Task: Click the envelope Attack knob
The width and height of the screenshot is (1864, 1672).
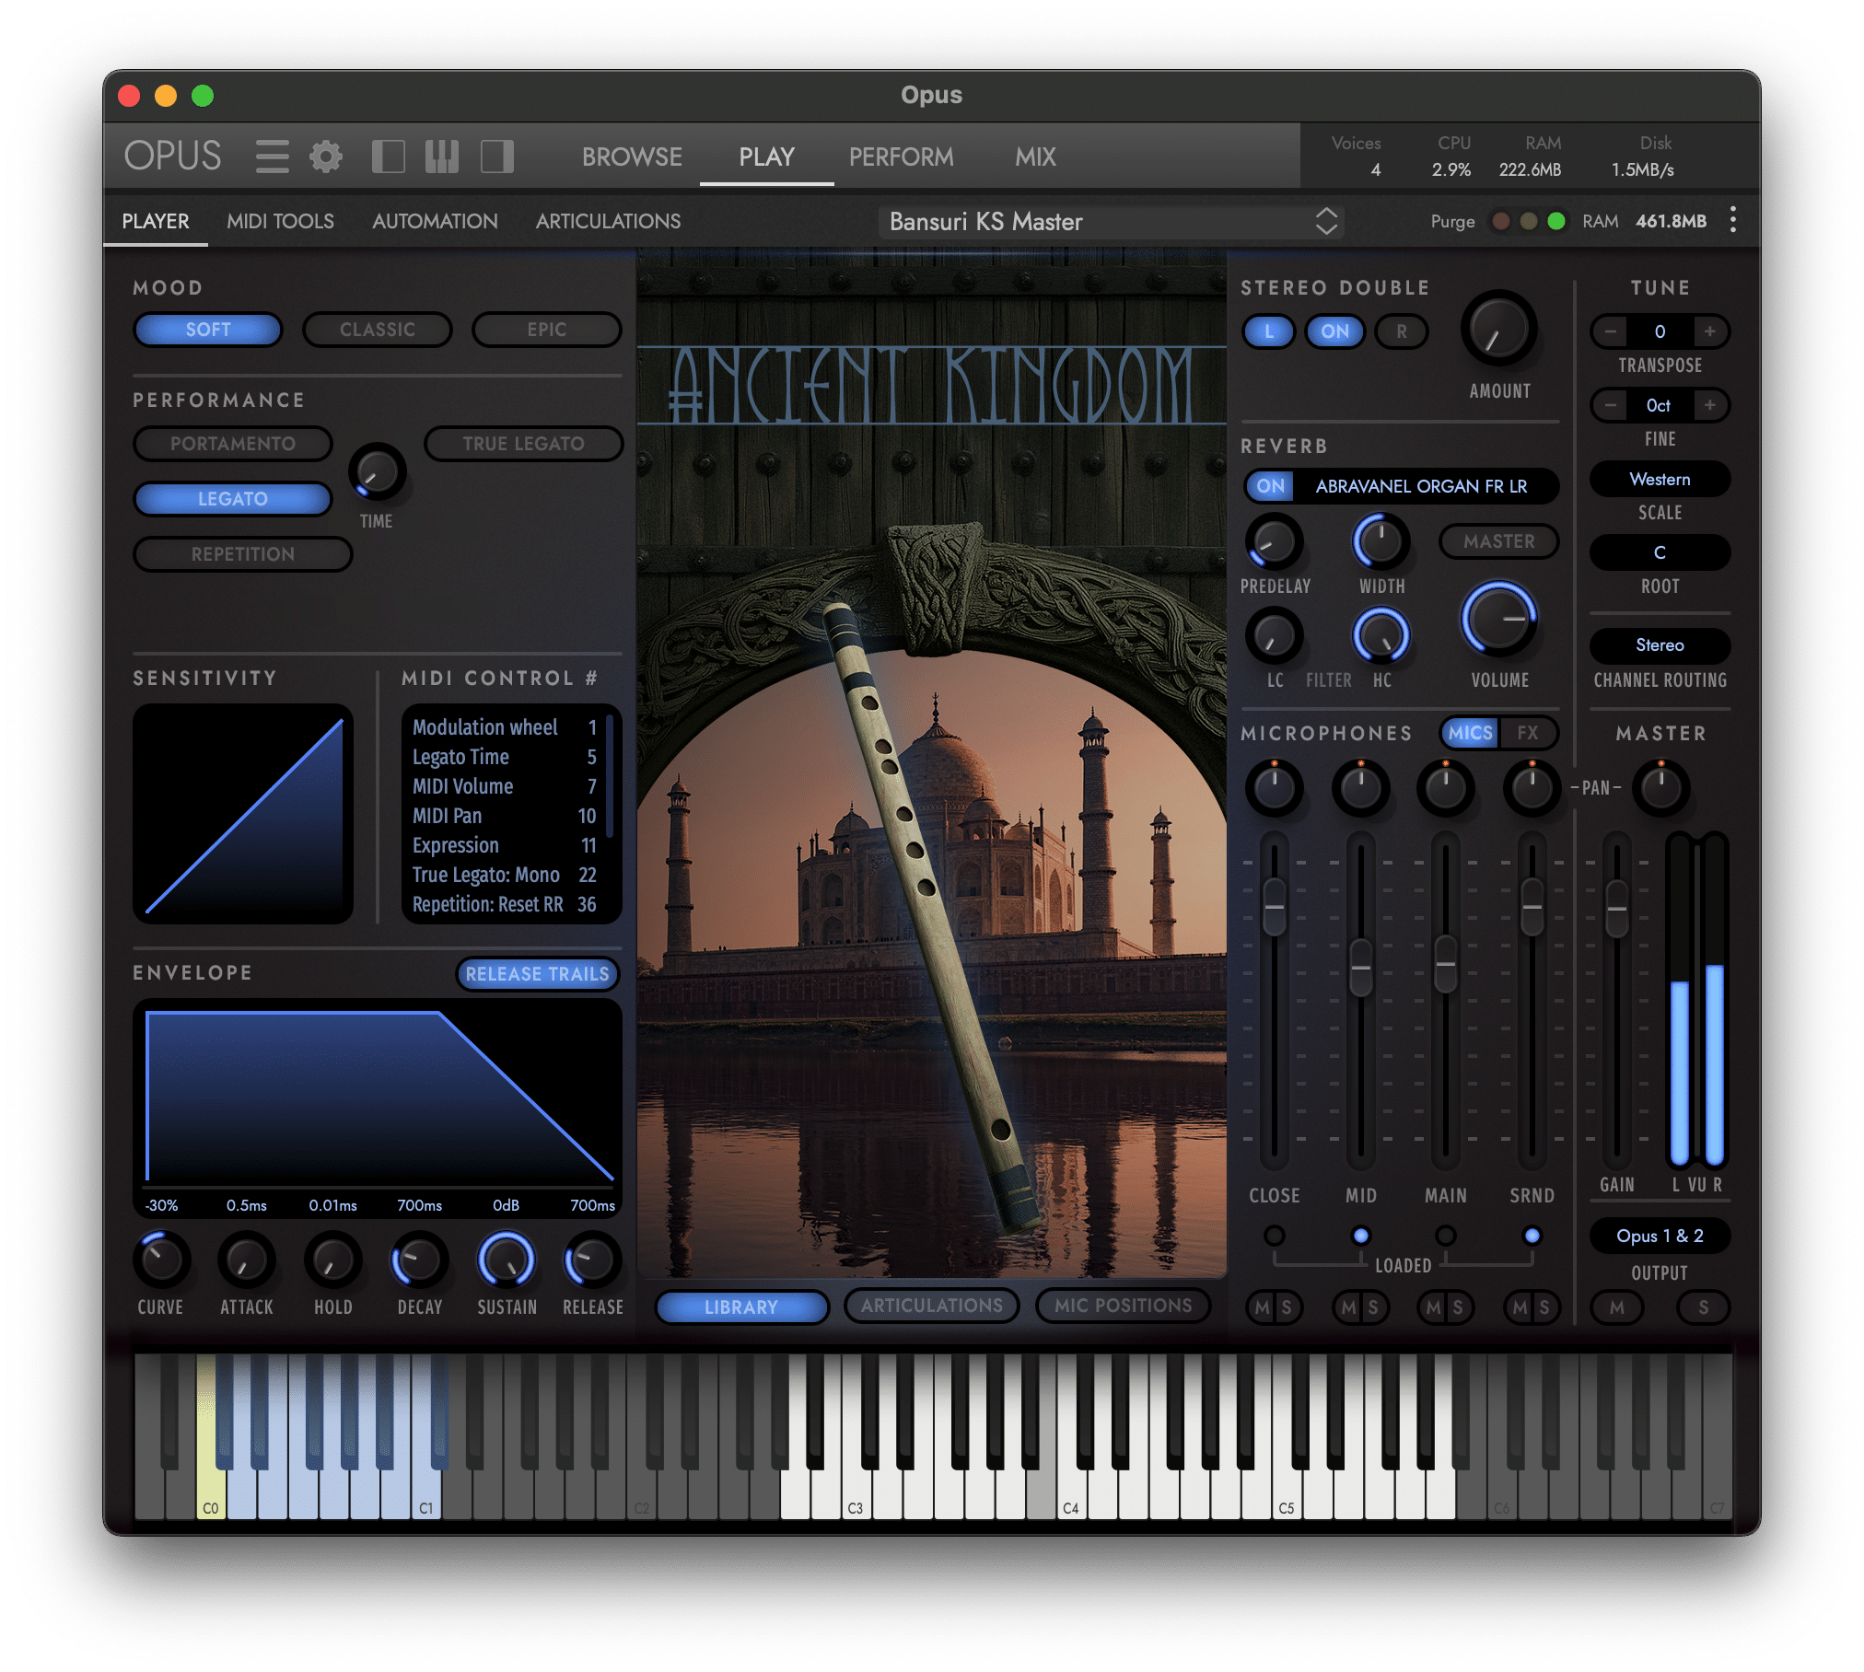Action: pos(246,1260)
